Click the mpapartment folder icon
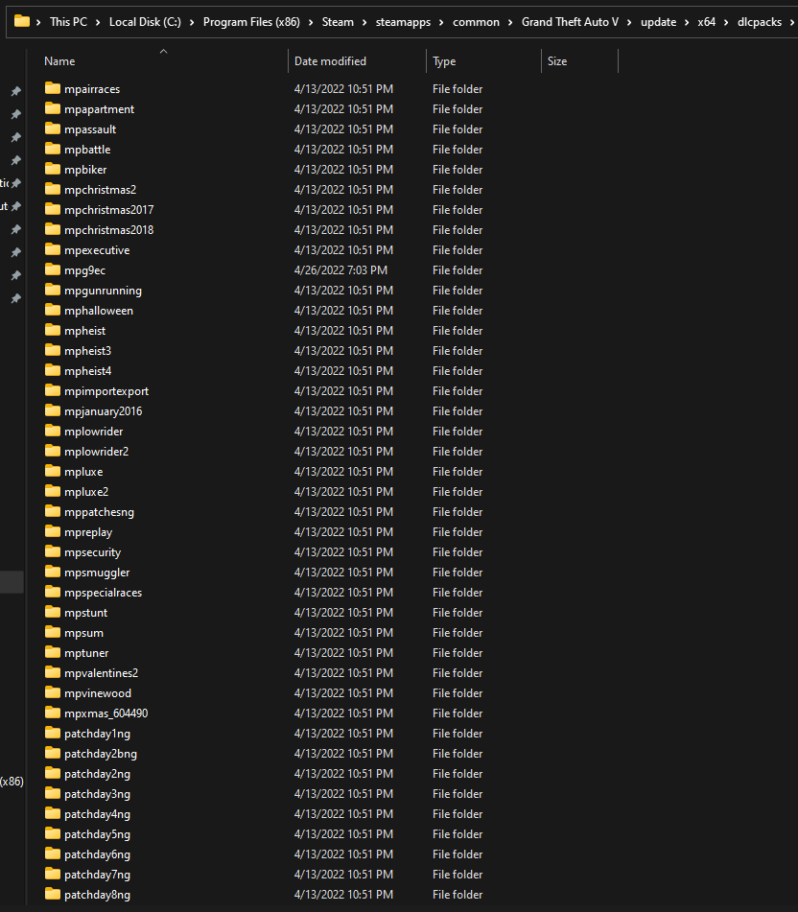Viewport: 798px width, 912px height. [x=53, y=108]
